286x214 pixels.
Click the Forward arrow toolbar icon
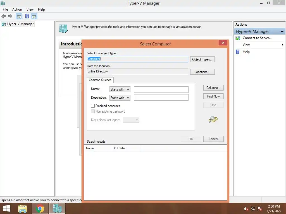[x=10, y=16]
